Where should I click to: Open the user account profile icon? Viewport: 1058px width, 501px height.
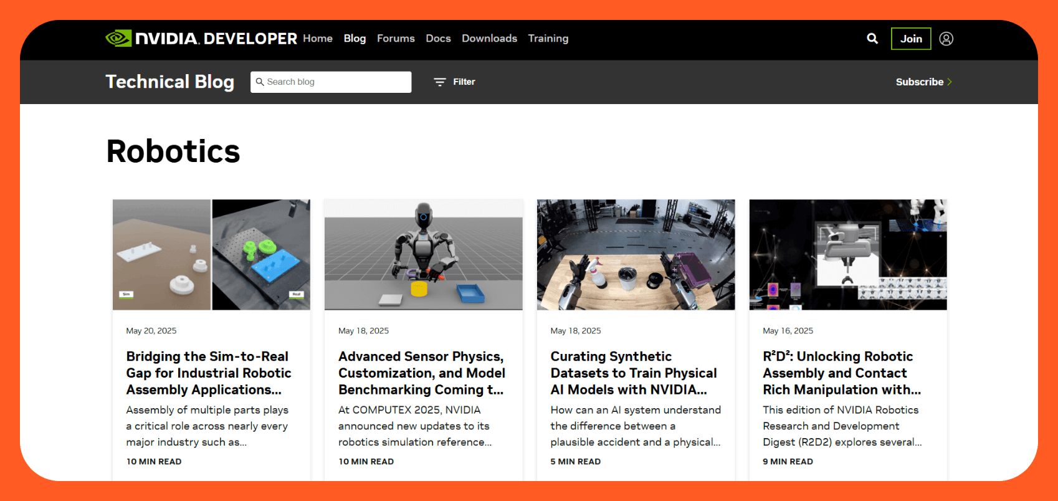[946, 39]
